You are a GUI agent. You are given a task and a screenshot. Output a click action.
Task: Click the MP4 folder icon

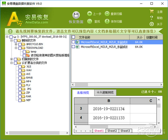pos(23,81)
